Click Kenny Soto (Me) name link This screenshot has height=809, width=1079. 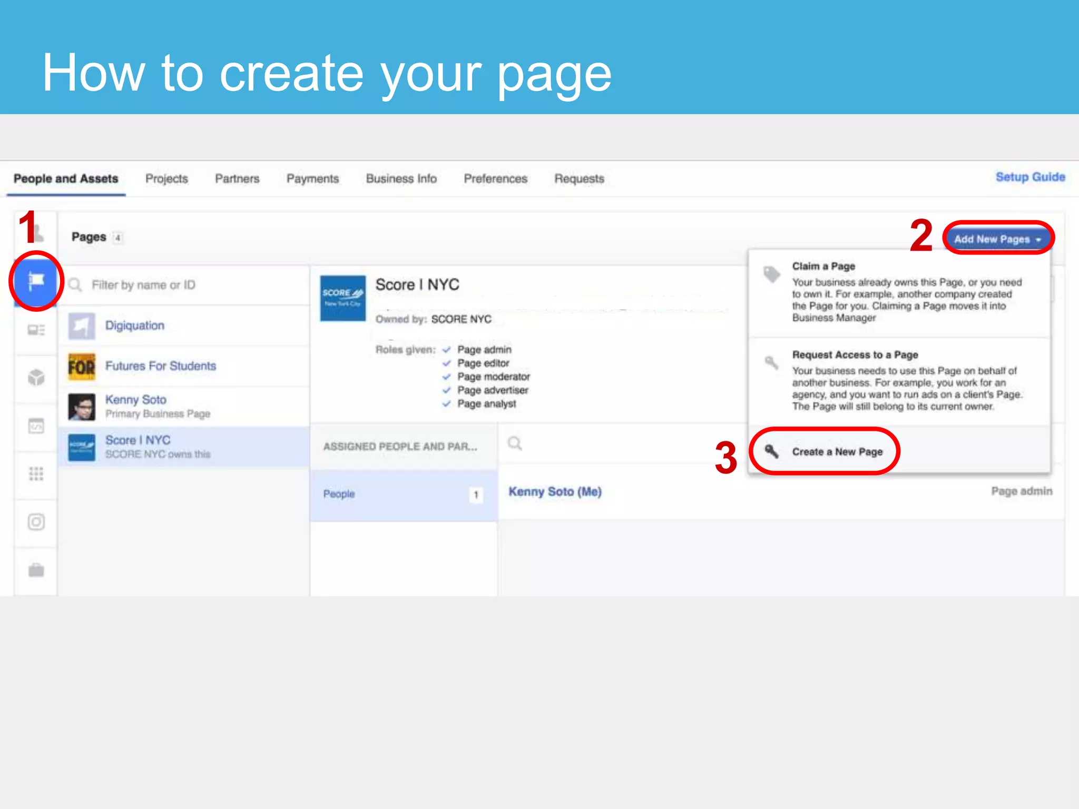tap(555, 491)
